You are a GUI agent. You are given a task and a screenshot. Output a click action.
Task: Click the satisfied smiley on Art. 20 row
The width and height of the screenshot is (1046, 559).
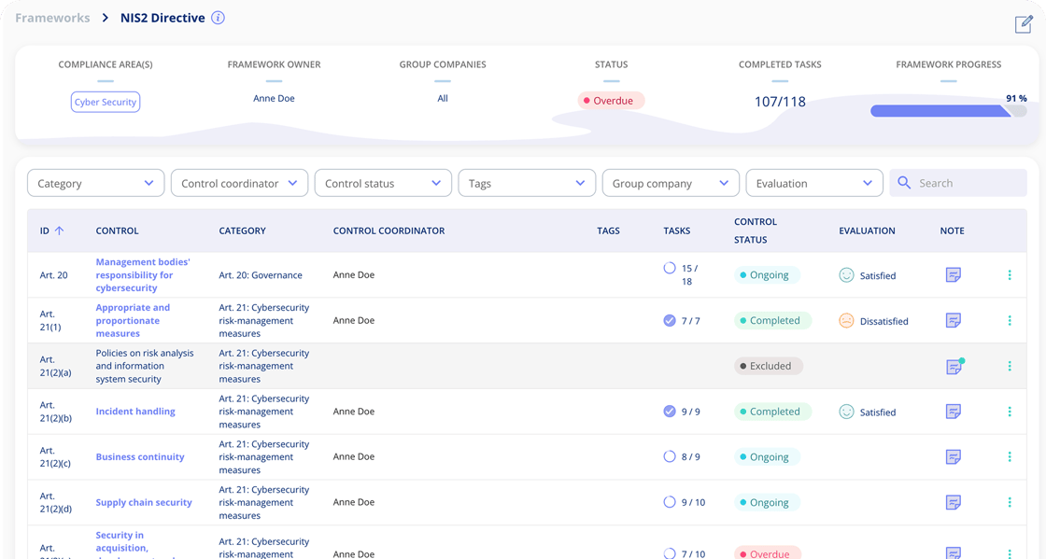click(x=846, y=275)
